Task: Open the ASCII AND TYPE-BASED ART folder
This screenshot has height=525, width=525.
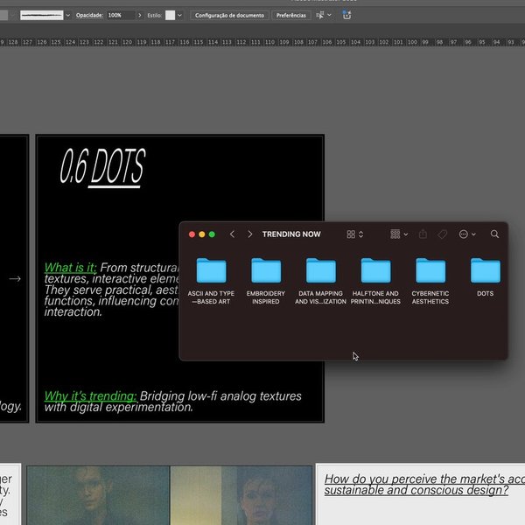Action: point(211,270)
